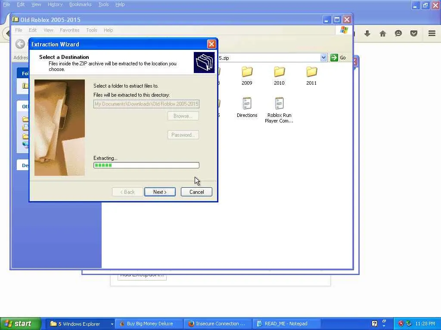Open the 2011 folder
The image size is (441, 330).
[x=312, y=76]
